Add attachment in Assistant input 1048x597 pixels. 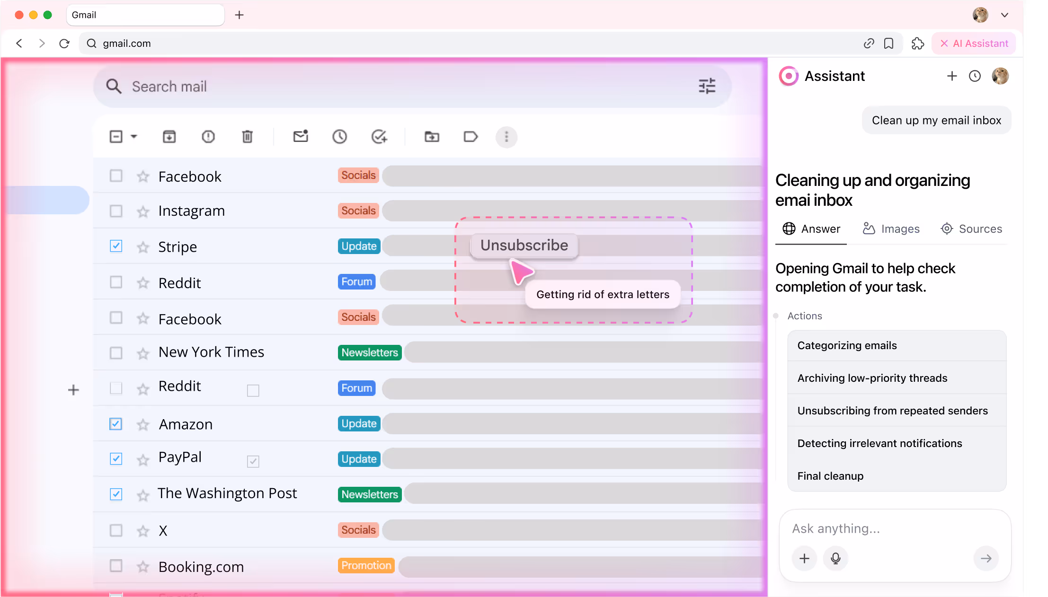(x=804, y=559)
